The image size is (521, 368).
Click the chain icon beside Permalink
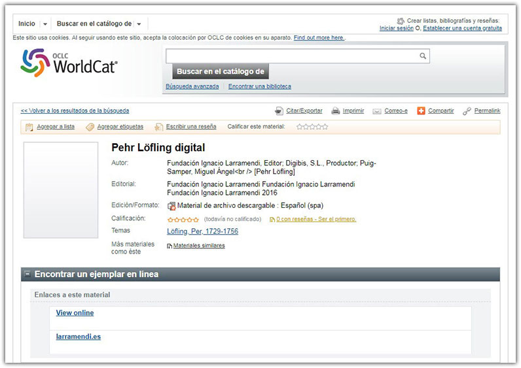(x=467, y=111)
